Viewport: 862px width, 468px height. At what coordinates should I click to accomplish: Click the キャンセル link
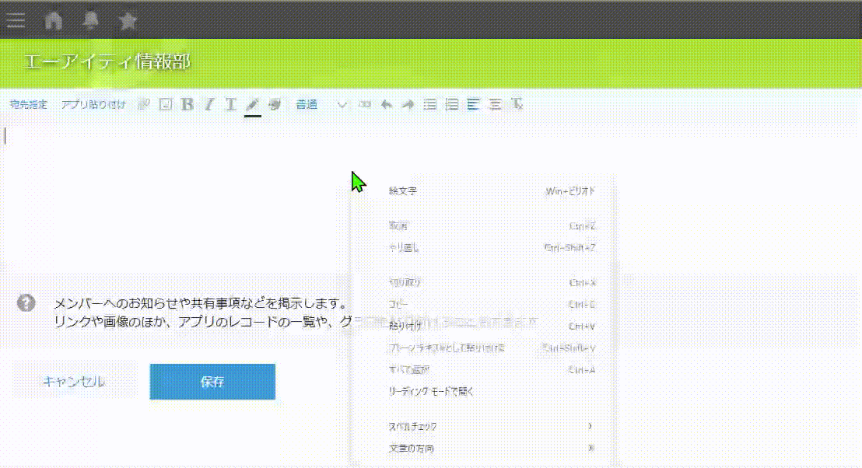pyautogui.click(x=74, y=382)
